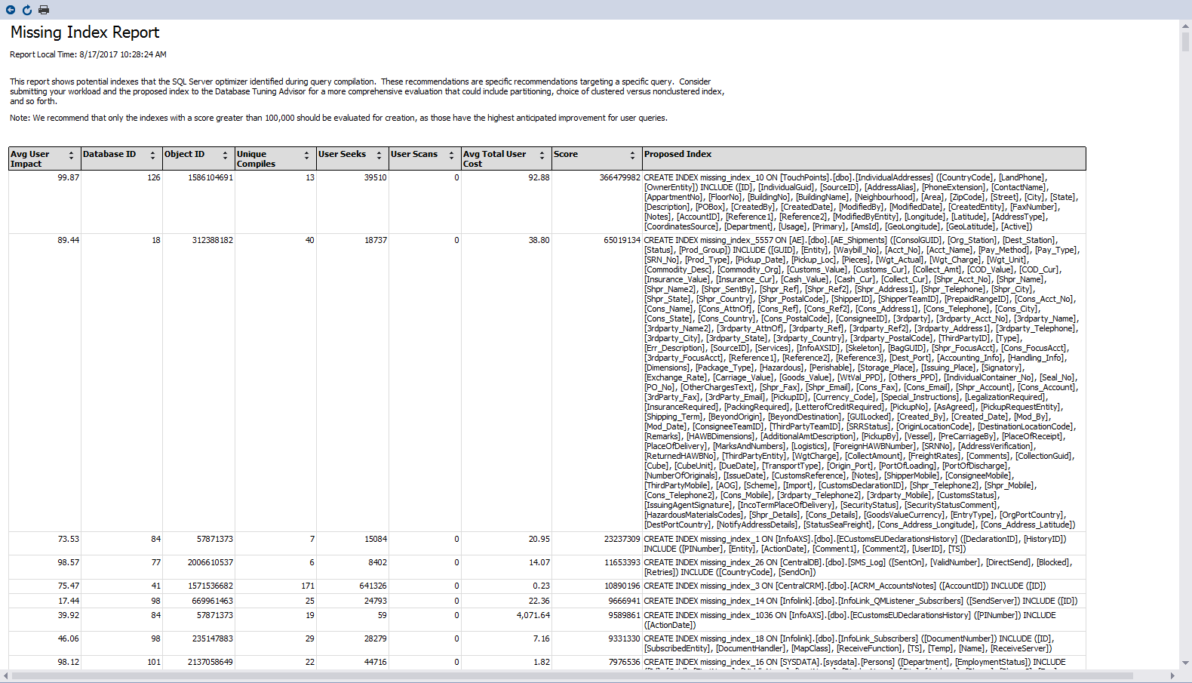1192x683 pixels.
Task: Select Avg User Impact value 75.47
Action: [x=69, y=586]
